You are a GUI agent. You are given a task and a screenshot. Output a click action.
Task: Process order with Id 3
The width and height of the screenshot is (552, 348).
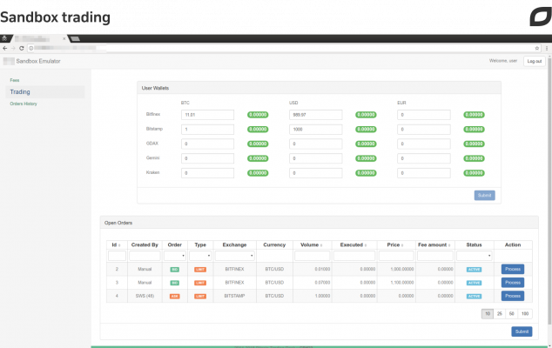[x=513, y=283]
